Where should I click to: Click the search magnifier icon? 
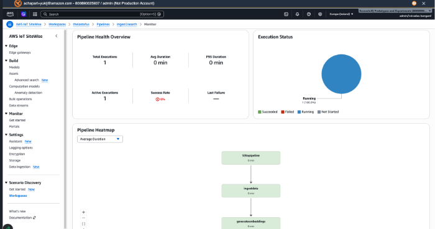(x=45, y=14)
